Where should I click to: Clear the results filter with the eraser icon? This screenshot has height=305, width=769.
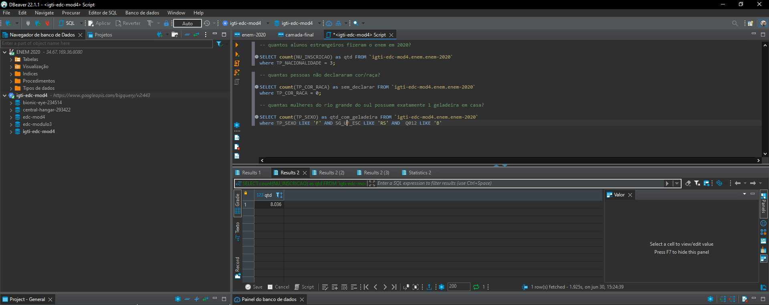pos(688,183)
